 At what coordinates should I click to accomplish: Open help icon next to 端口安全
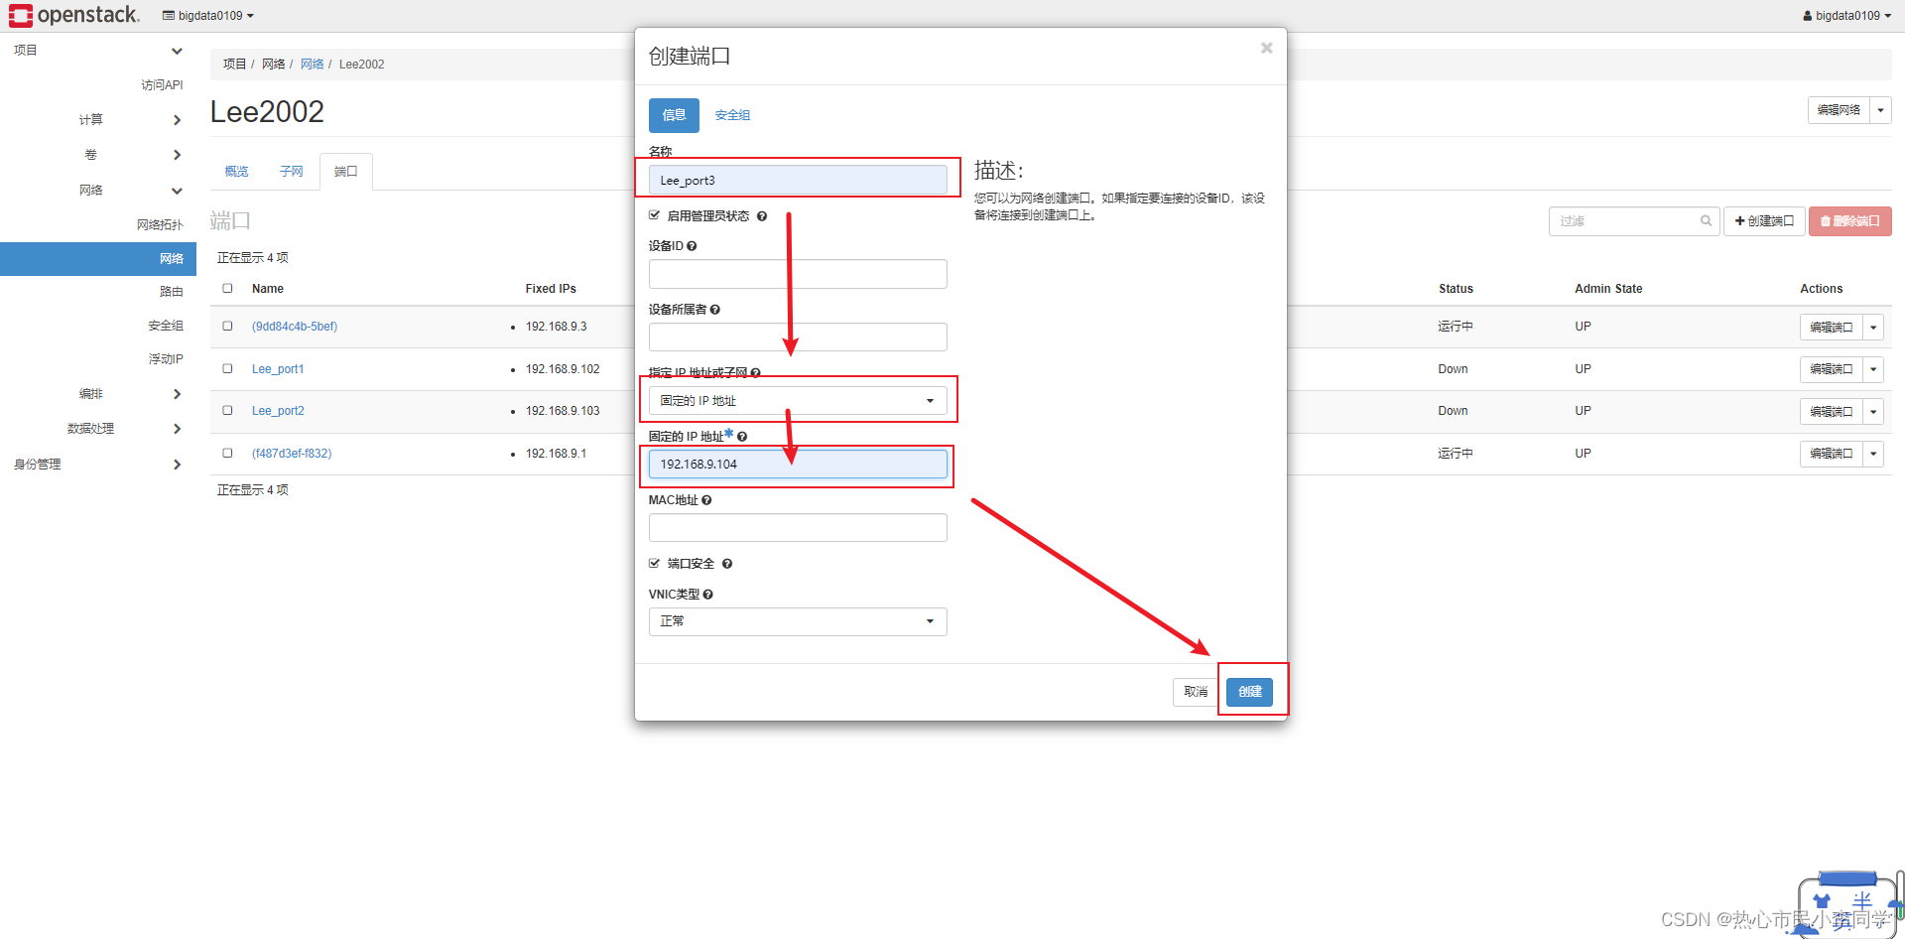(727, 564)
